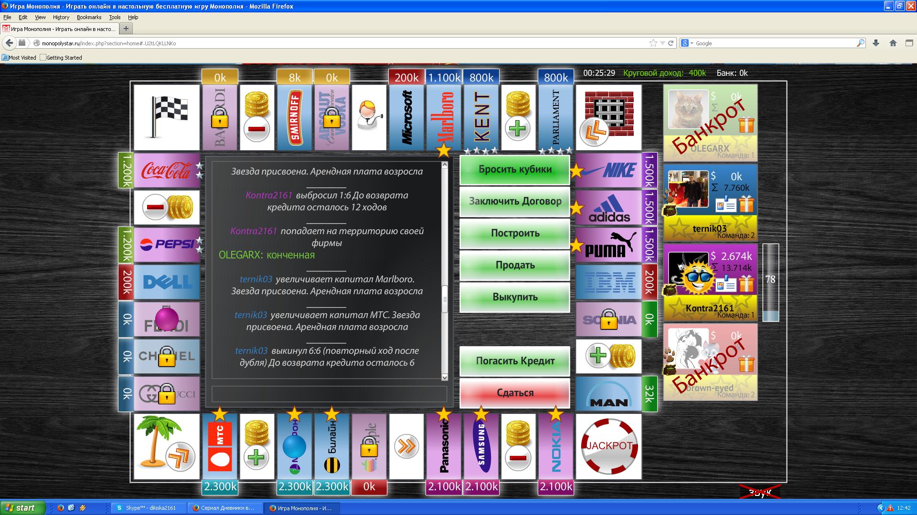Click chat log scroll up arrow

coord(445,165)
